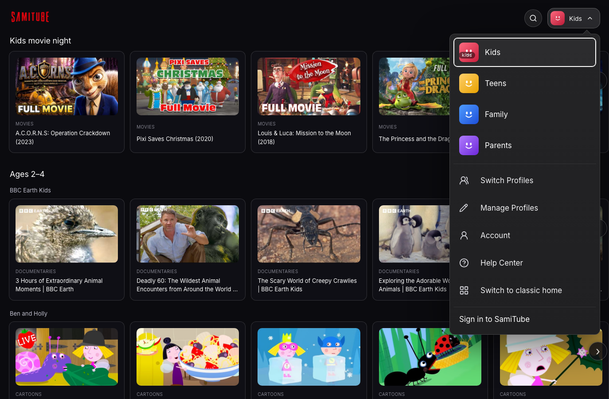Image resolution: width=609 pixels, height=399 pixels.
Task: Click the Help Center question mark icon
Action: 464,263
